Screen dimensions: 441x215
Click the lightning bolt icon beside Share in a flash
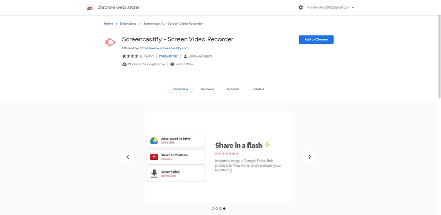click(x=267, y=145)
